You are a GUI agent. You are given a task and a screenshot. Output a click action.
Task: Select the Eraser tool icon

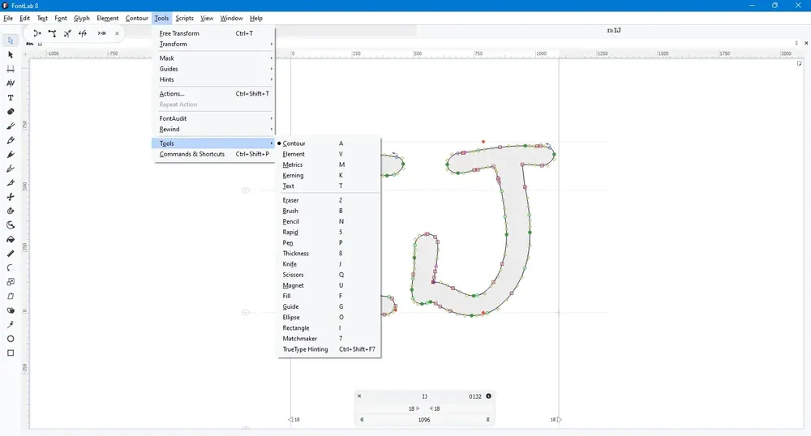click(x=11, y=112)
